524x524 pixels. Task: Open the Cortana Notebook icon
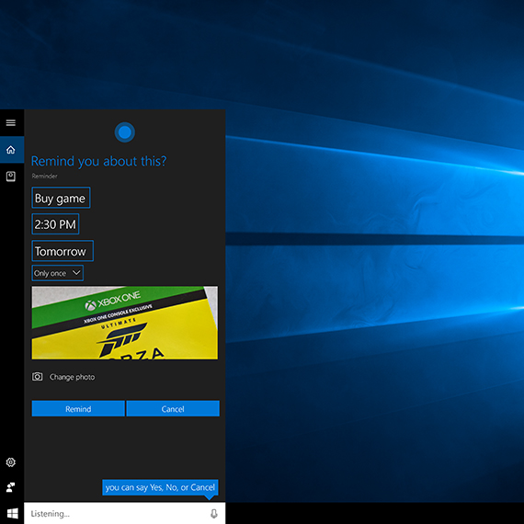tap(11, 177)
